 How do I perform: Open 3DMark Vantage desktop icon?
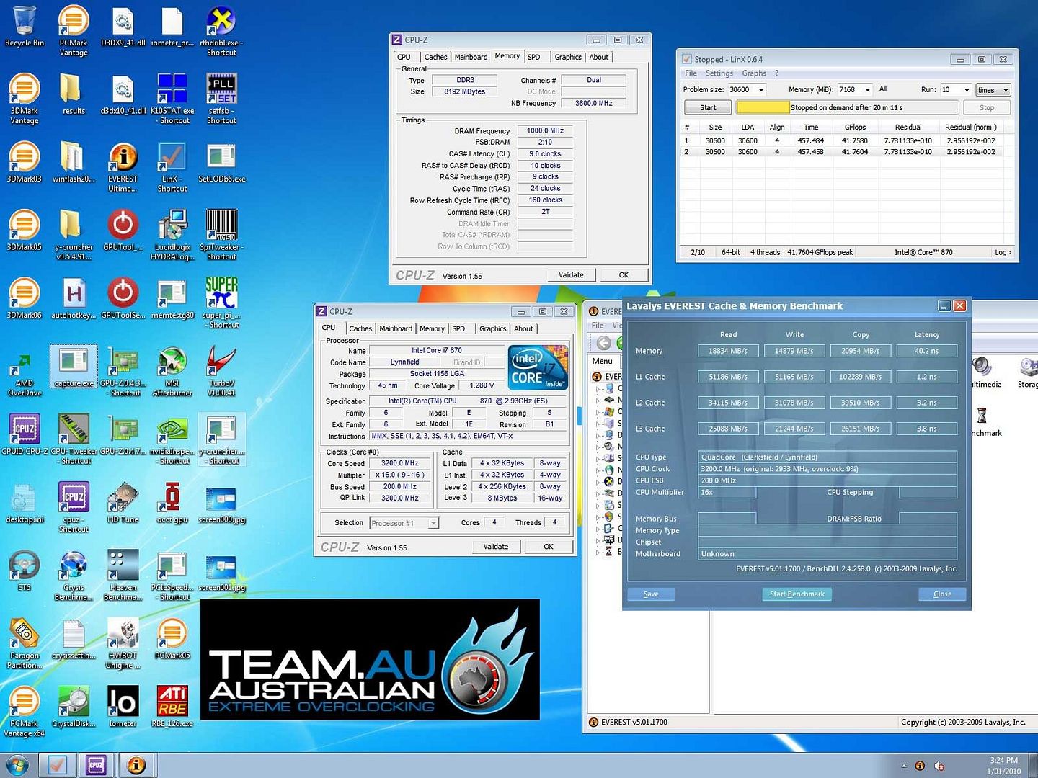pos(24,99)
